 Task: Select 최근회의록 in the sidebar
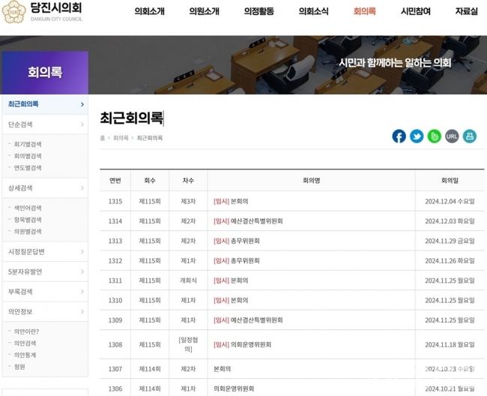[43, 103]
